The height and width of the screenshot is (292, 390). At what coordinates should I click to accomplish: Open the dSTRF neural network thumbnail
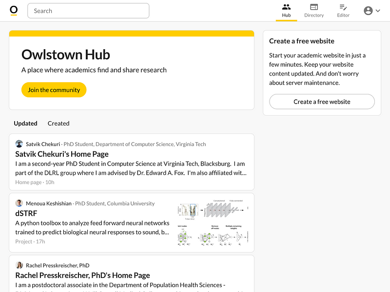(213, 223)
